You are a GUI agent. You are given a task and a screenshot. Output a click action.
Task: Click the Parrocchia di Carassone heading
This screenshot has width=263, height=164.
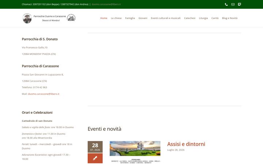pos(41,66)
